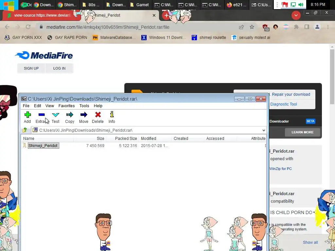335x251 pixels.
Task: Close the Shimeji_Peridot browser tab
Action: click(154, 15)
